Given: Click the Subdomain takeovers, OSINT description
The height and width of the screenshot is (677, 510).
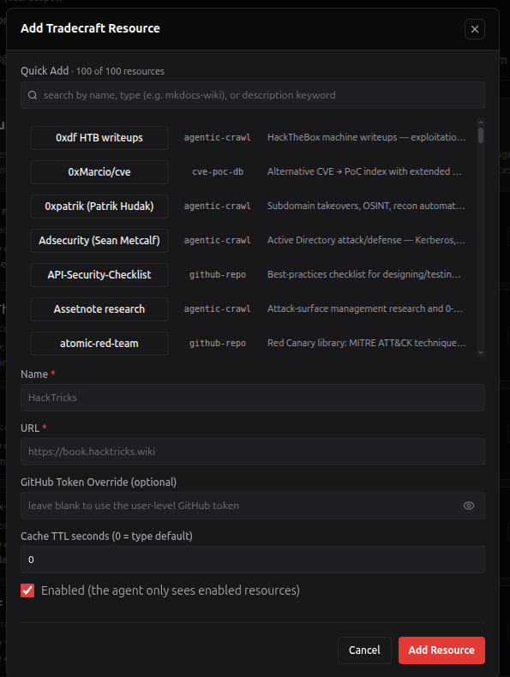Looking at the screenshot, I should click(x=366, y=206).
